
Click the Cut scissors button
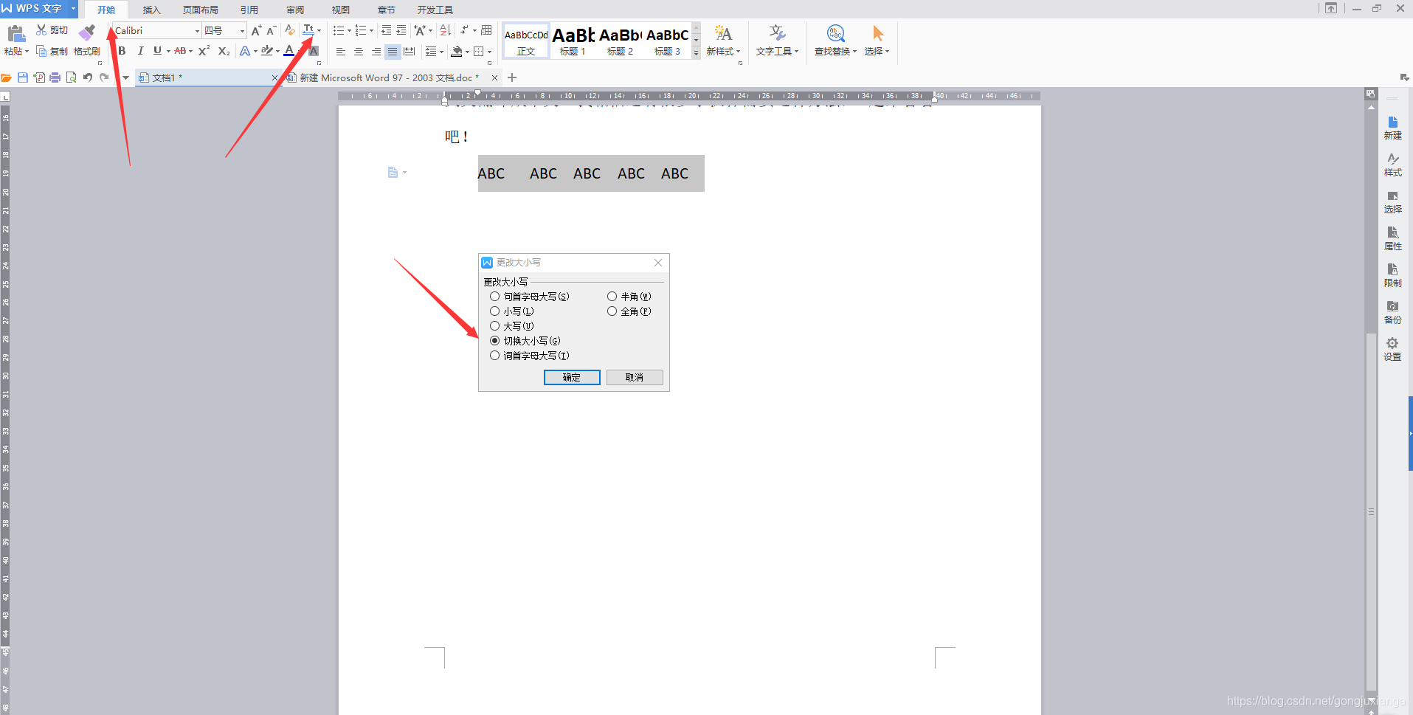51,30
